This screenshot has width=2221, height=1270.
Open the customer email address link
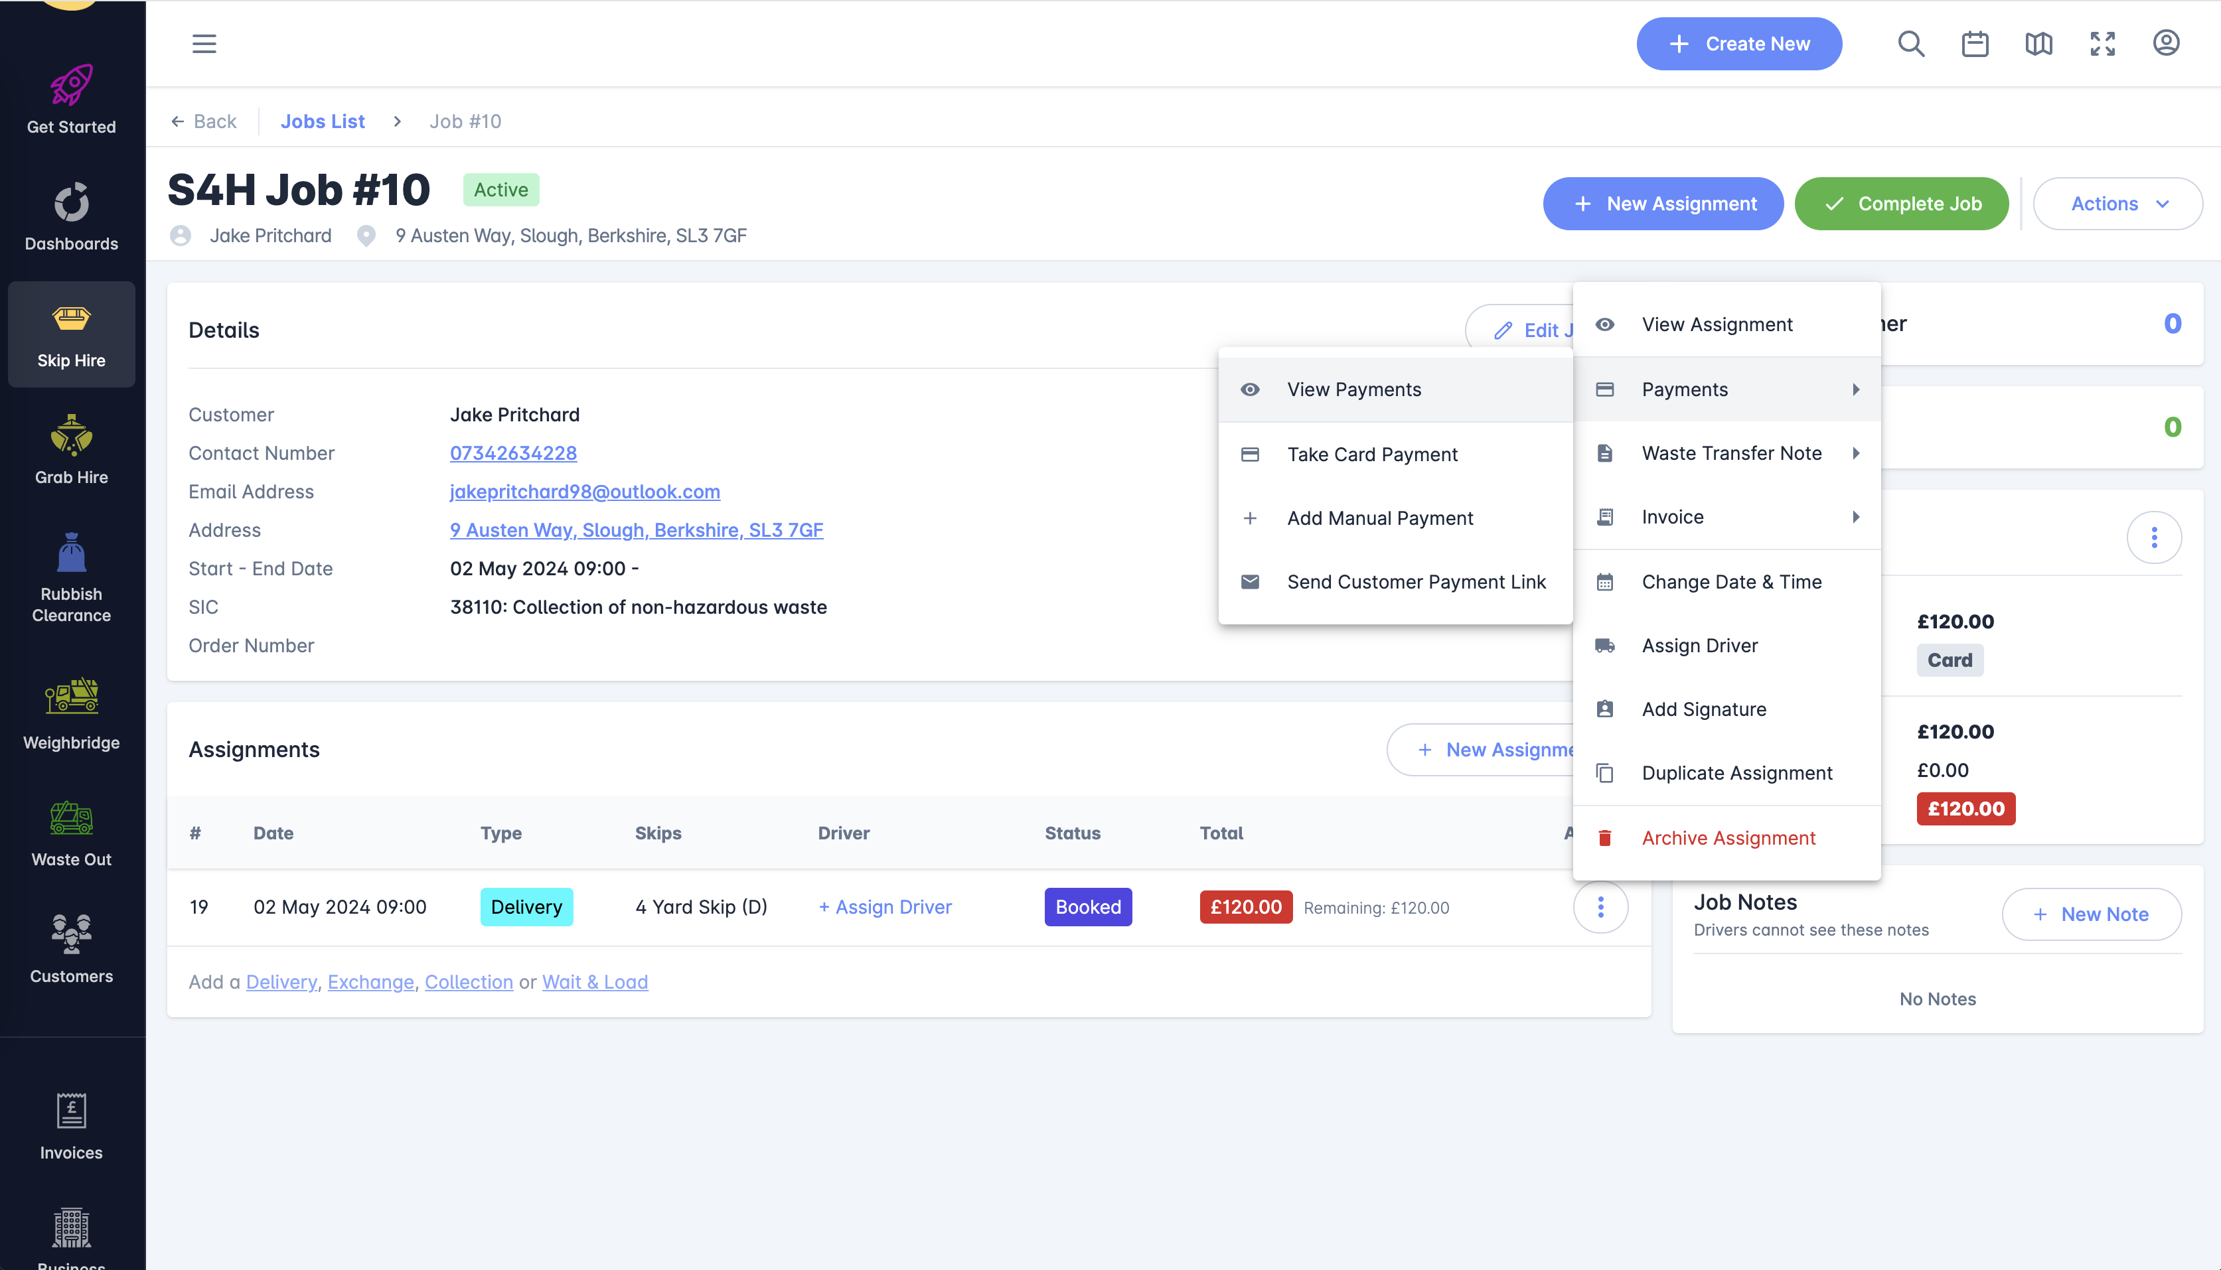point(585,492)
